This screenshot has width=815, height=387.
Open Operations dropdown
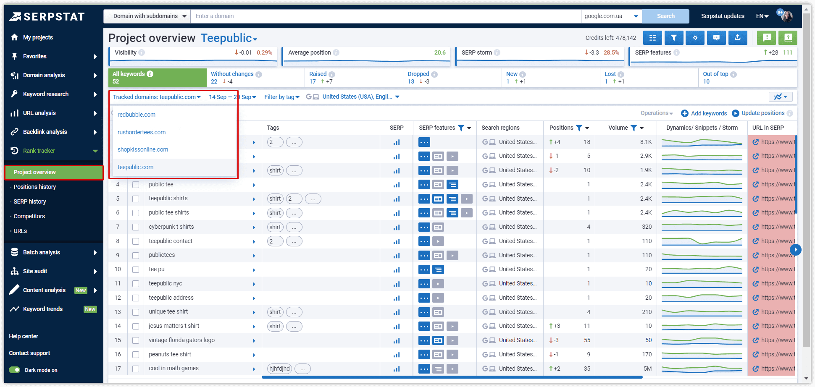click(x=657, y=113)
